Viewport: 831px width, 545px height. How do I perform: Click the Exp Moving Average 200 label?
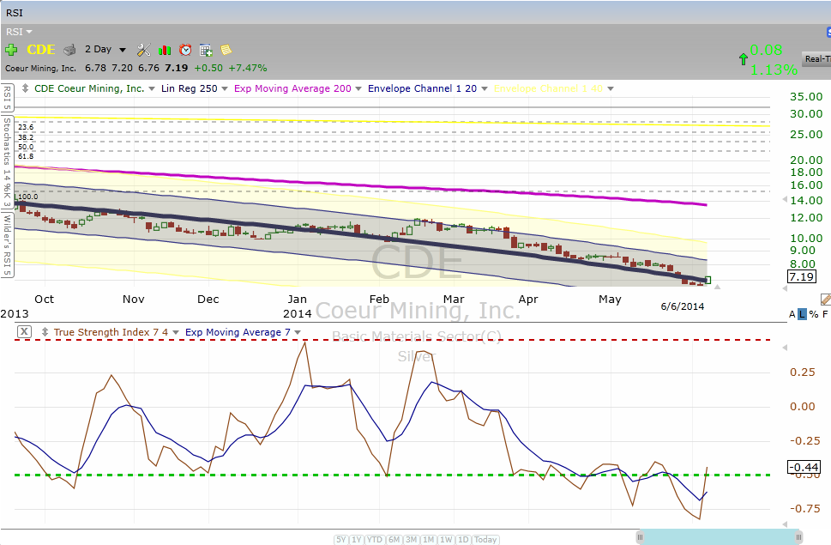pos(292,88)
